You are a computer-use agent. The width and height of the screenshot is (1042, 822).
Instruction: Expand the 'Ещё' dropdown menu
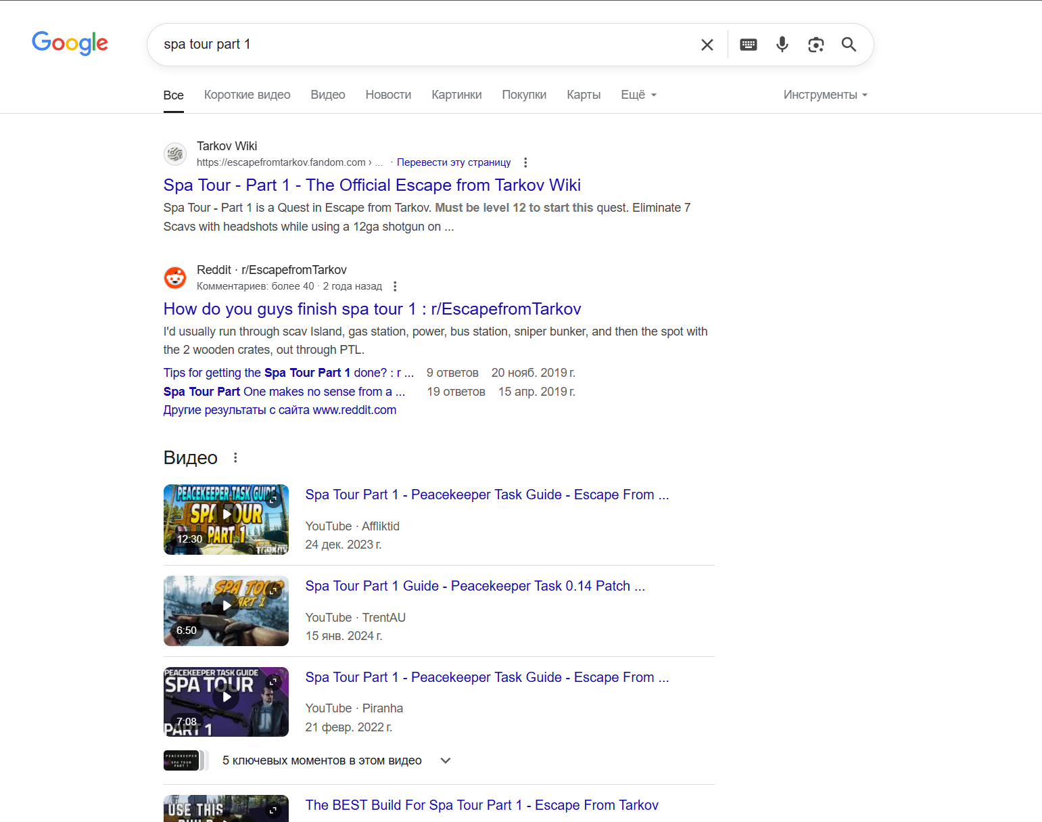[x=639, y=95]
